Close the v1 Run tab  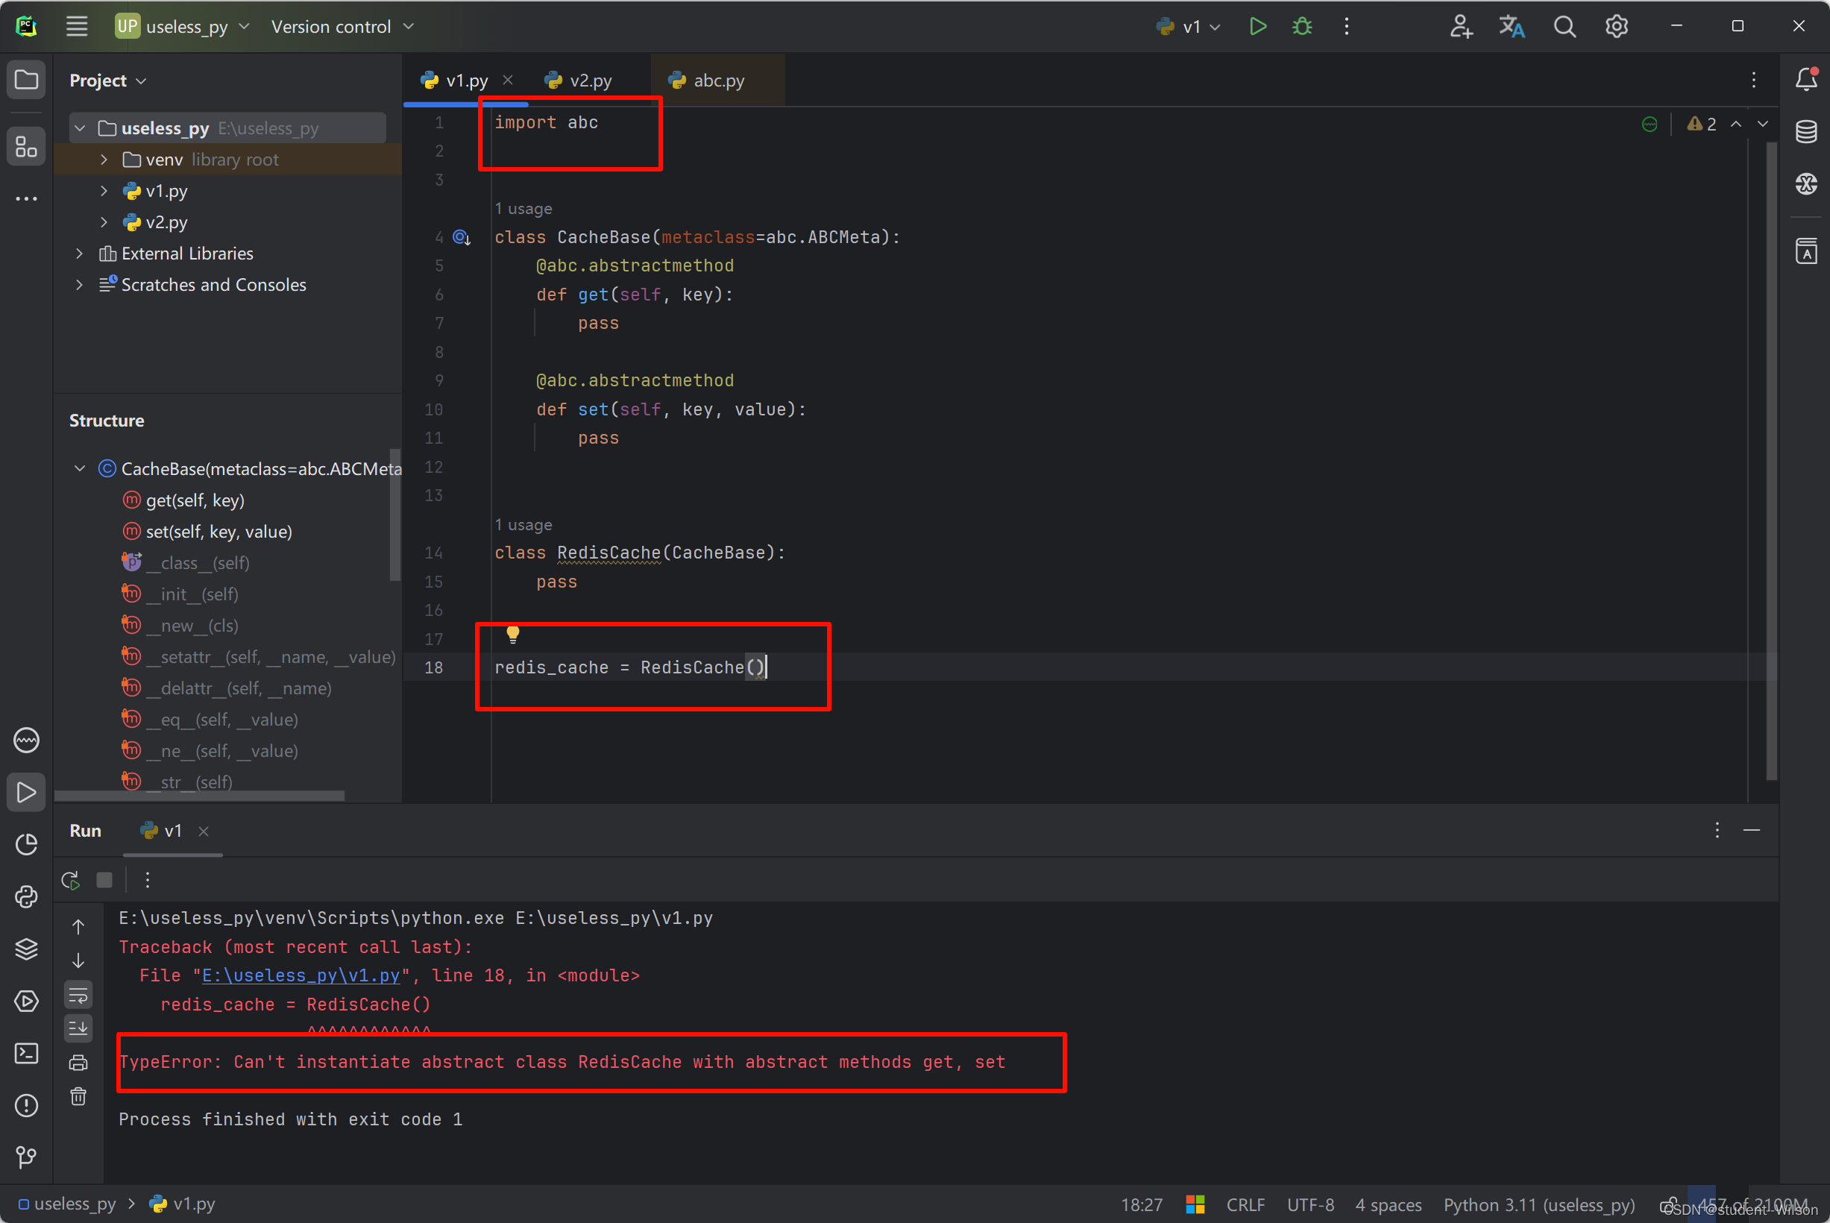[204, 831]
